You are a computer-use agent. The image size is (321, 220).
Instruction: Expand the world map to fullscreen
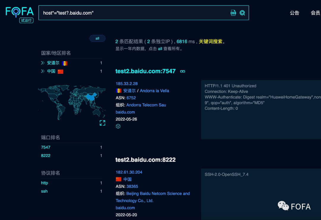[102, 123]
